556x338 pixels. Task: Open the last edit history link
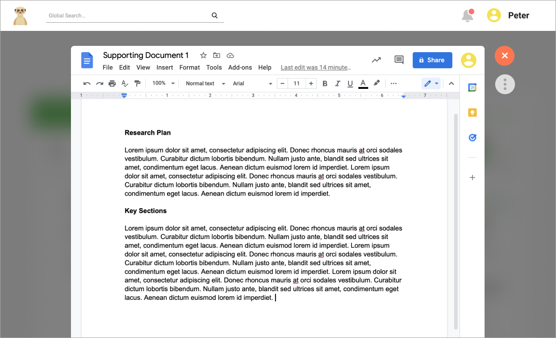316,68
